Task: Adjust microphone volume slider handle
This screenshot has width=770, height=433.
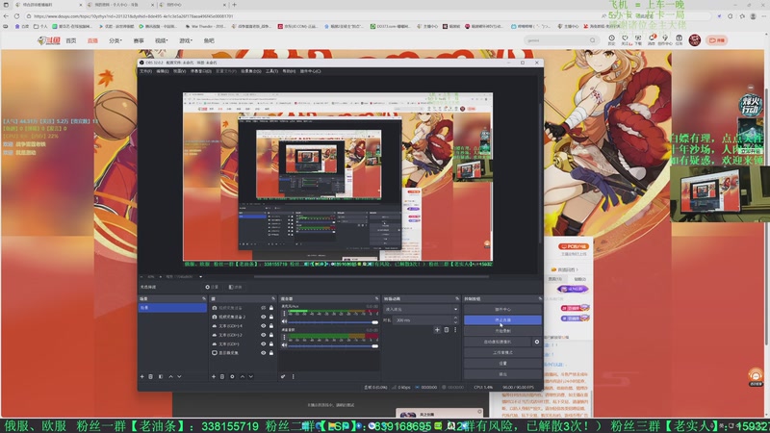Action: 375,322
